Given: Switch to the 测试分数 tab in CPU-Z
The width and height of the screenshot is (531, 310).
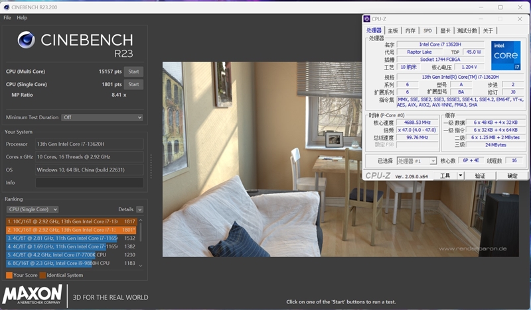Looking at the screenshot, I should [467, 30].
